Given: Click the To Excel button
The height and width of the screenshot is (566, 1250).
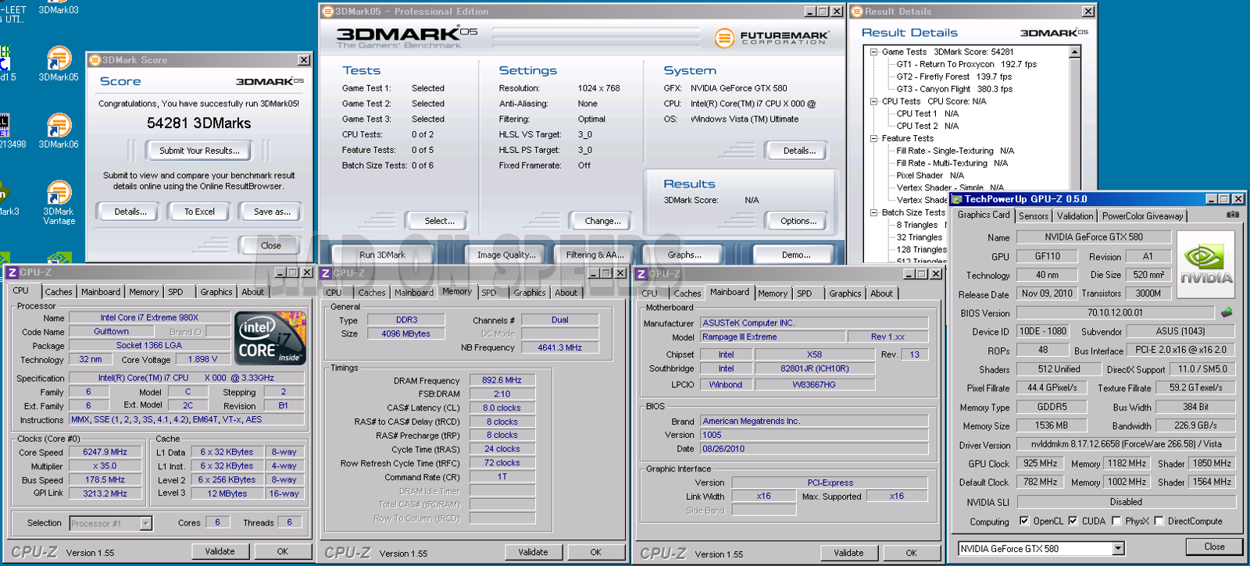Looking at the screenshot, I should pyautogui.click(x=199, y=212).
